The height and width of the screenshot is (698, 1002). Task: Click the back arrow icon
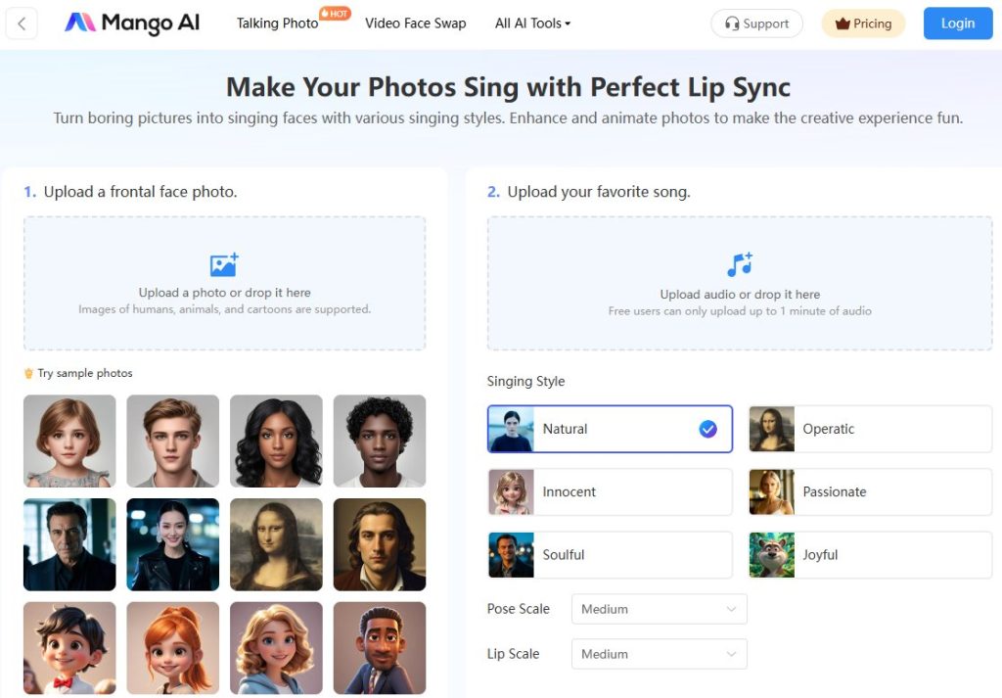[x=22, y=23]
